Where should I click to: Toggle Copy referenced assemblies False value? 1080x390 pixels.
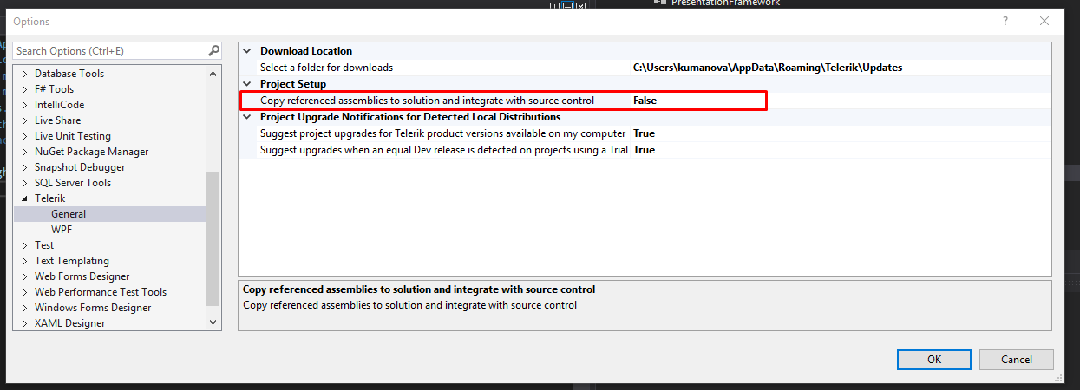pyautogui.click(x=645, y=101)
